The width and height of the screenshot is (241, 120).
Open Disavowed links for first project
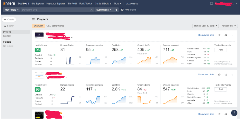click(x=206, y=35)
